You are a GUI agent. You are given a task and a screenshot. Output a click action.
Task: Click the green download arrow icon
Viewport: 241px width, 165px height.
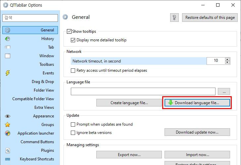pyautogui.click(x=170, y=103)
